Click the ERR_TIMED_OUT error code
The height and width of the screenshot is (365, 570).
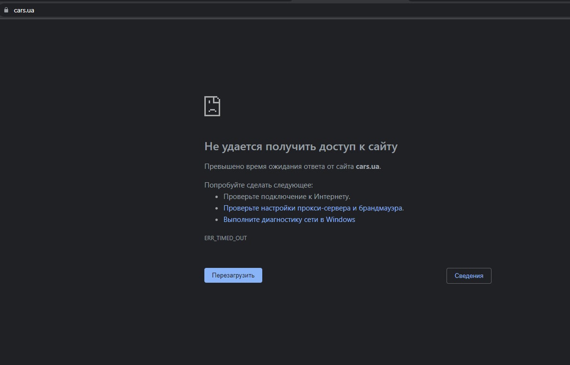(225, 238)
